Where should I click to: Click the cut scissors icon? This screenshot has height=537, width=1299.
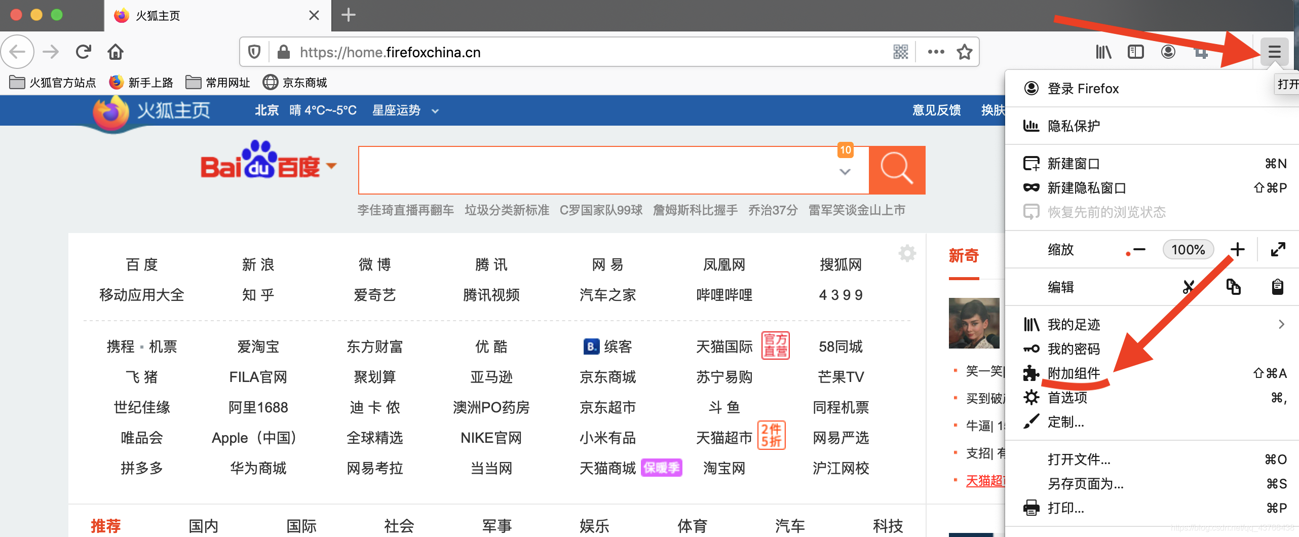1189,287
